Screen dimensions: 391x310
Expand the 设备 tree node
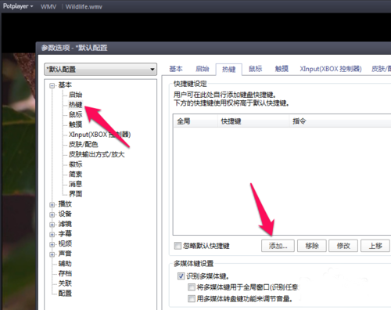click(52, 214)
